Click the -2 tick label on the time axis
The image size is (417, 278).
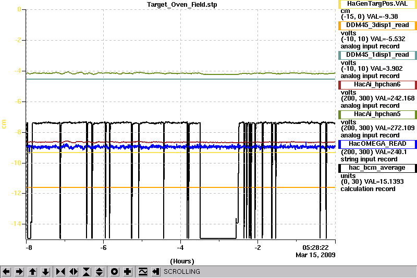[257, 248]
